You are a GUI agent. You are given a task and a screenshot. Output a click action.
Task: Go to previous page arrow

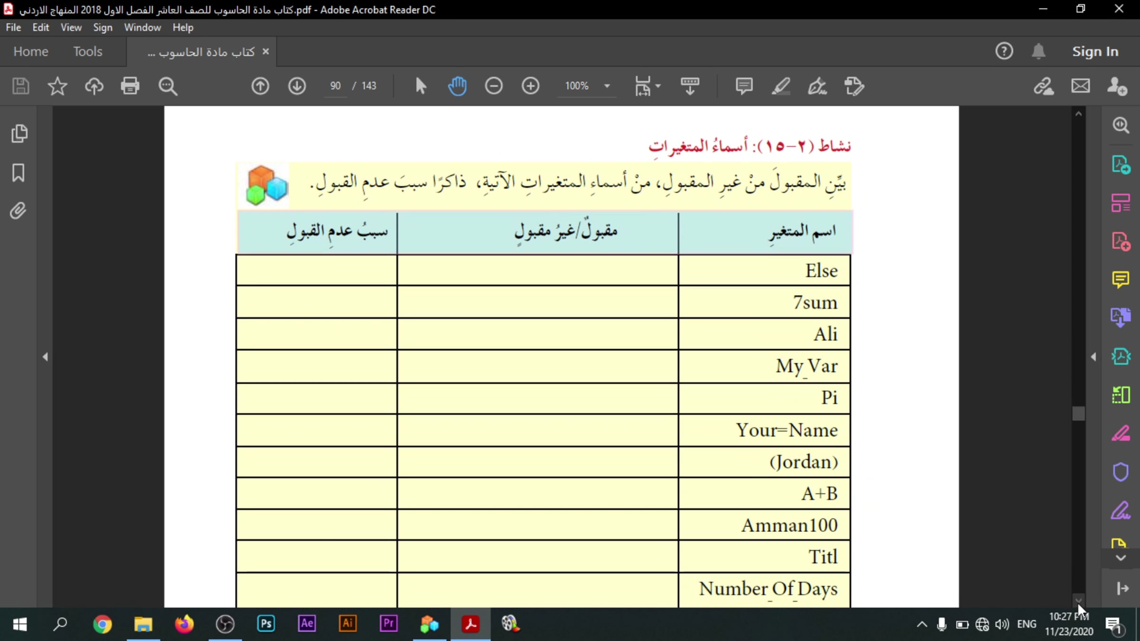(260, 86)
